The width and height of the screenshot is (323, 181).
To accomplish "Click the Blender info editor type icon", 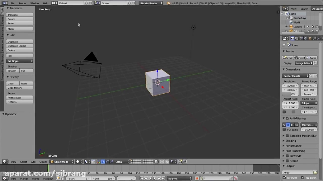I will 5,3.
